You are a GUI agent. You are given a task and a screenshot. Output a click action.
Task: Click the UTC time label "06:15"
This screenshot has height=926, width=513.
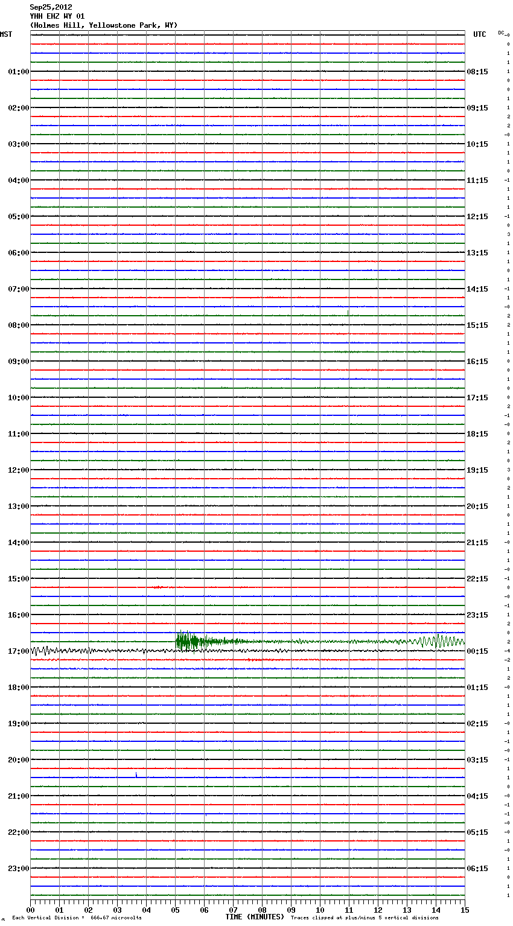click(x=477, y=869)
